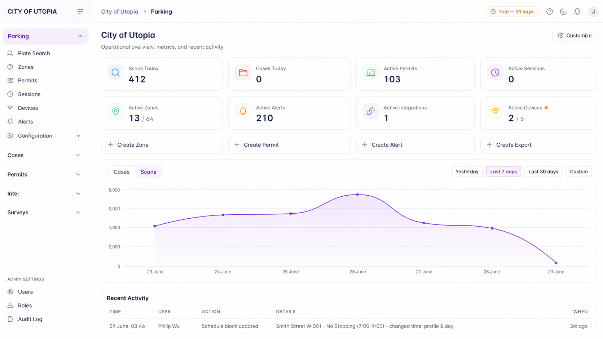Click the Customize button
603x339 pixels.
575,35
